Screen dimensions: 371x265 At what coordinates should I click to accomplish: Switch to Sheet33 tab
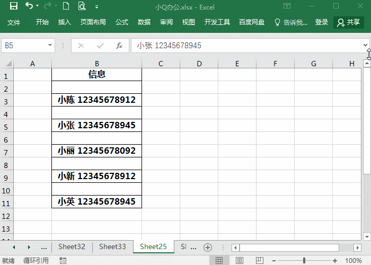pyautogui.click(x=112, y=247)
